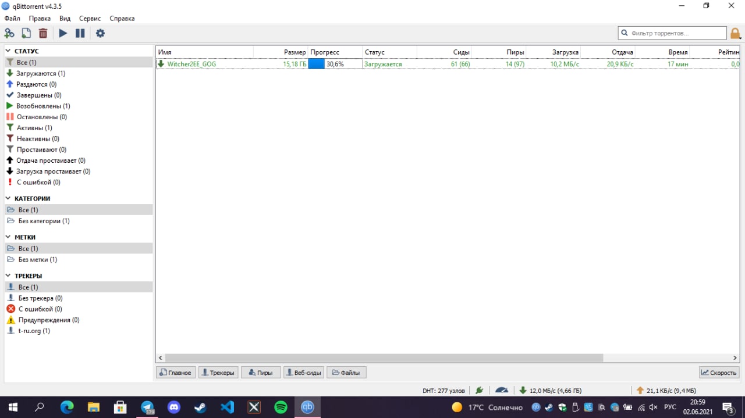
Task: Open Telegram from the taskbar
Action: [x=147, y=407]
